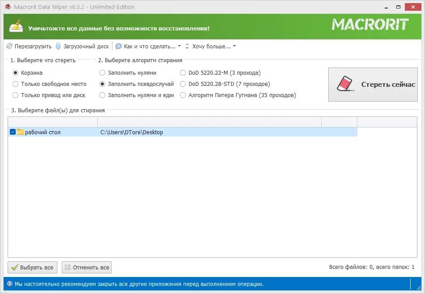The image size is (425, 294).
Task: Open the Как и что сделать... menu
Action: click(150, 47)
